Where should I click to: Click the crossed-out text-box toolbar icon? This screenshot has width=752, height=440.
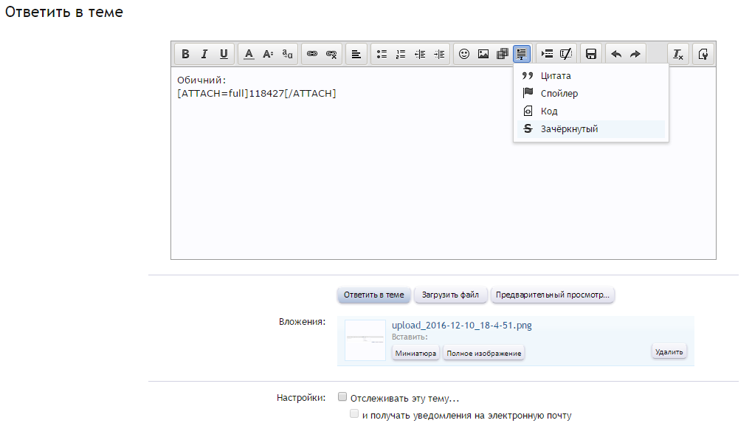566,54
